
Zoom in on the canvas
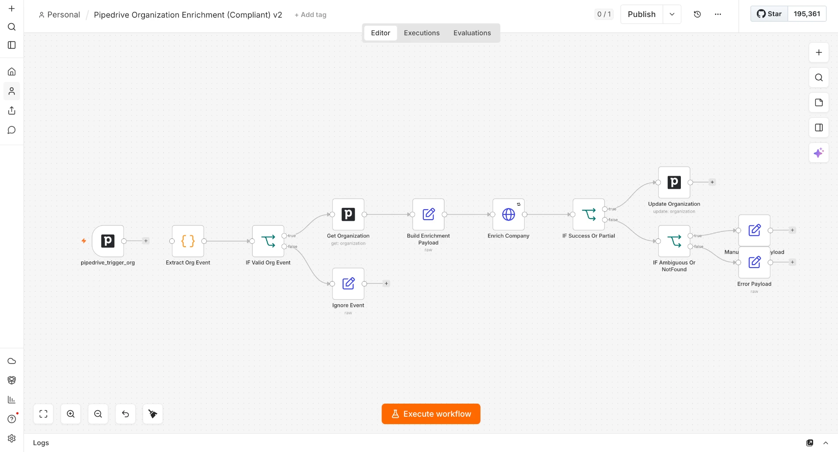[71, 414]
